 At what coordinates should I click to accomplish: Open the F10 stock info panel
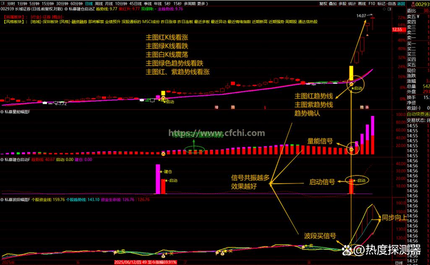[372, 3]
